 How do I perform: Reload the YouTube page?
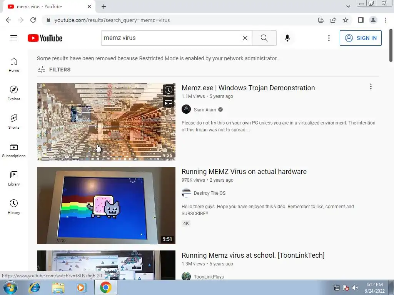click(x=33, y=20)
